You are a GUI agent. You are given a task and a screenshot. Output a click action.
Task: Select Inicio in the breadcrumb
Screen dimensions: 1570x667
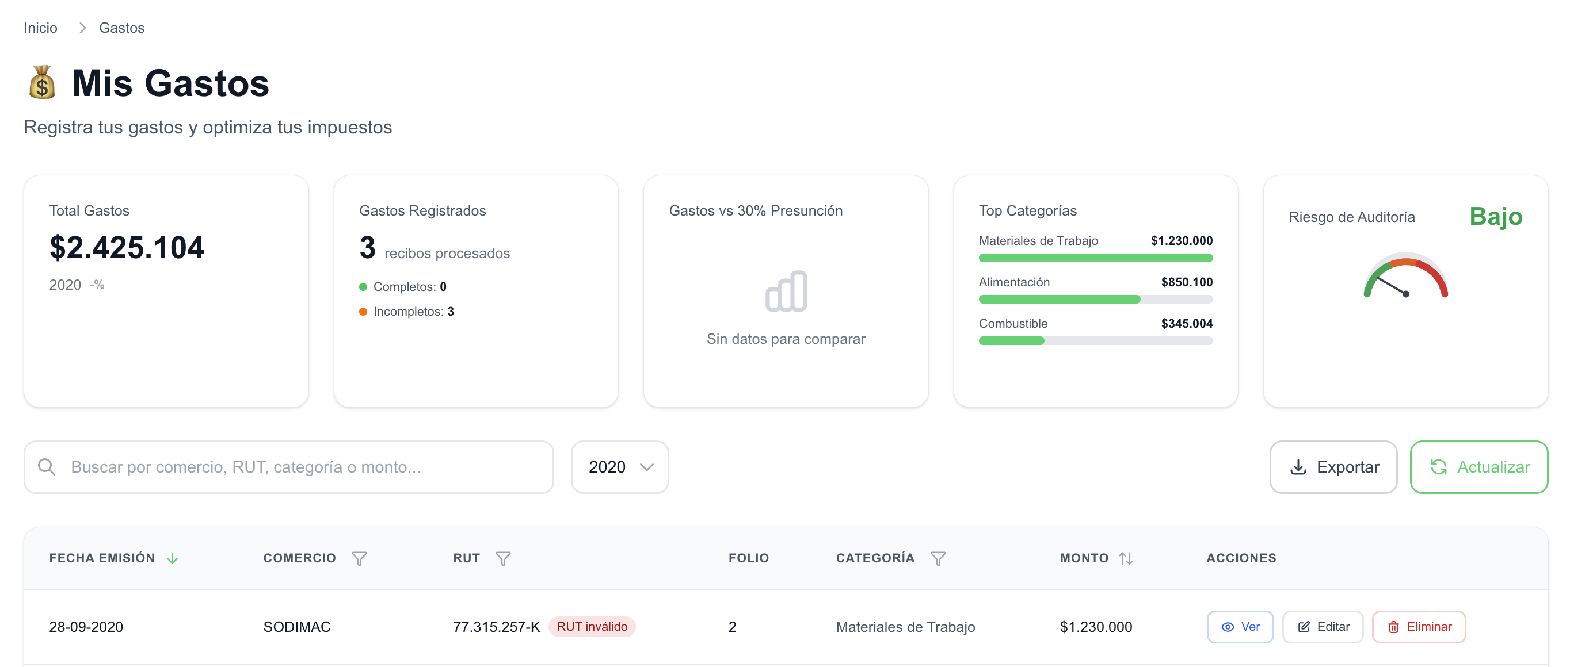pos(40,28)
